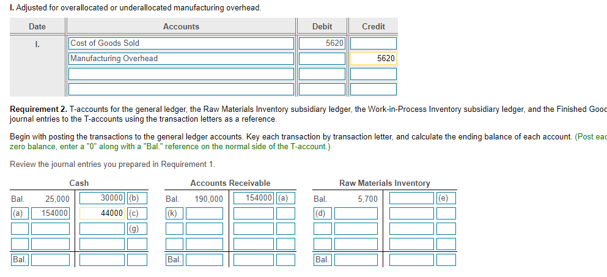Click the ending Bal. box under Accounts Receivable
This screenshot has width=607, height=277.
point(174,259)
